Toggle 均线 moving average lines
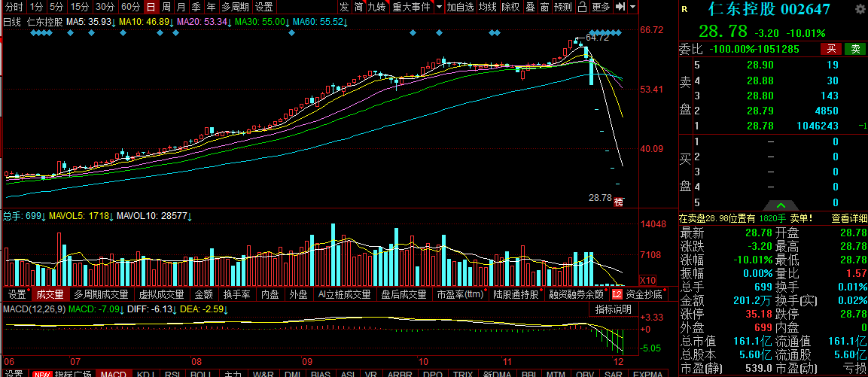Image resolution: width=868 pixels, height=377 pixels. pos(488,7)
